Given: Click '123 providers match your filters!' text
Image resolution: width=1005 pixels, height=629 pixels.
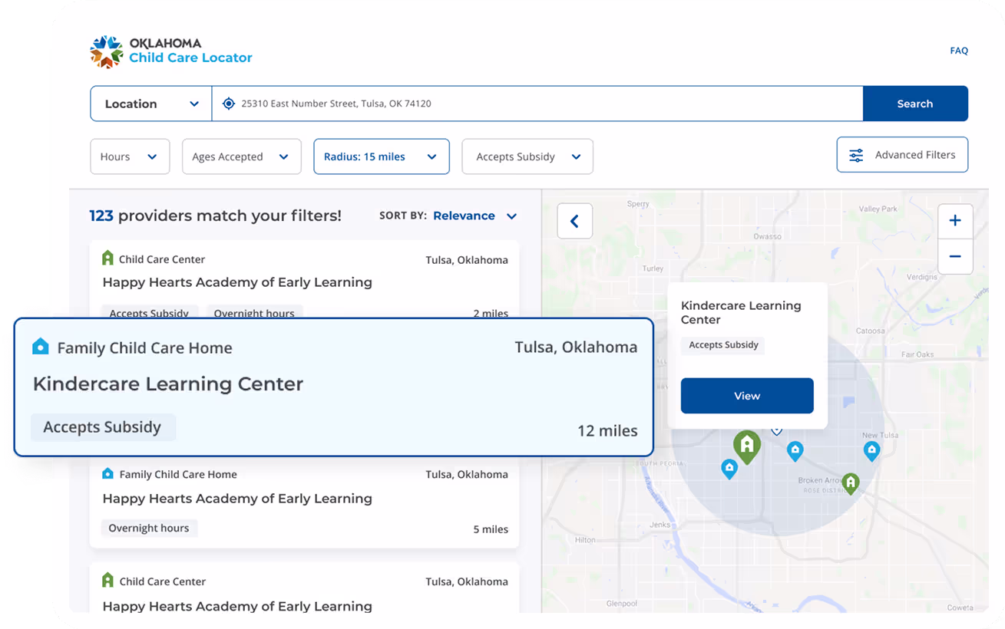Looking at the screenshot, I should 216,216.
